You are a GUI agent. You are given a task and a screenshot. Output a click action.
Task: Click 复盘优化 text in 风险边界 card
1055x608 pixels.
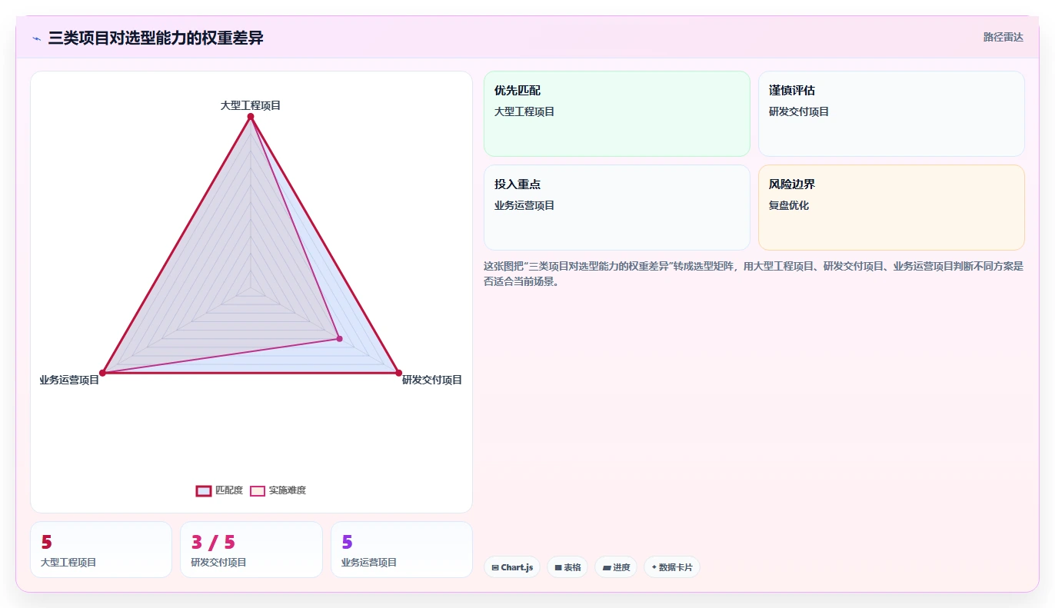click(x=789, y=205)
